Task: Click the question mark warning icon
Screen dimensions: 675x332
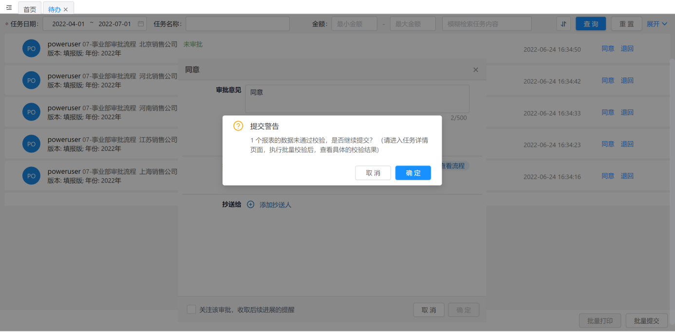Action: point(238,127)
